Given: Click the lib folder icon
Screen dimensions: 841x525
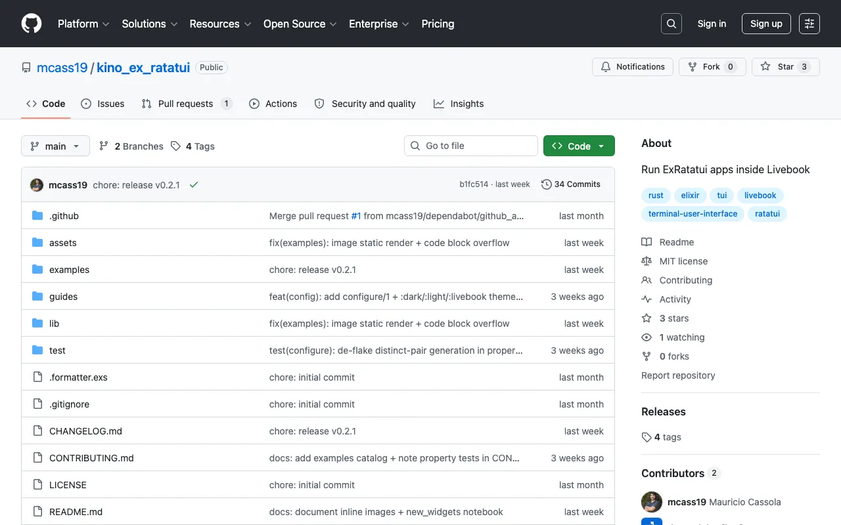Looking at the screenshot, I should pyautogui.click(x=37, y=324).
